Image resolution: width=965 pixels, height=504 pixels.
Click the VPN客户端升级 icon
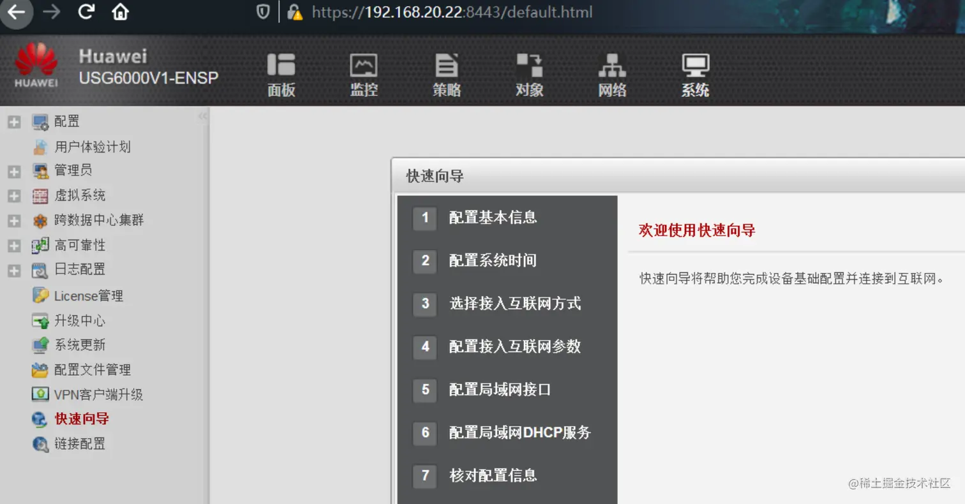(40, 394)
